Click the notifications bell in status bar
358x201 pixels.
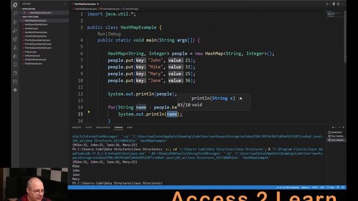click(x=343, y=188)
